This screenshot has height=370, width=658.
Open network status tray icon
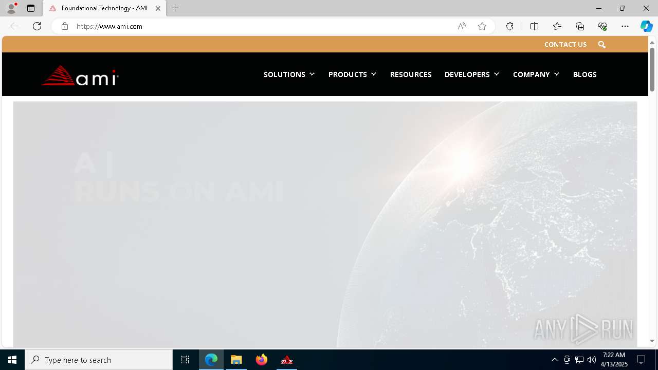(x=579, y=360)
